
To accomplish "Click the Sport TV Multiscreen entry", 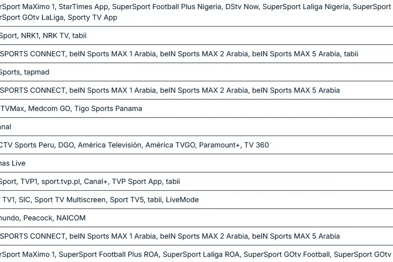I will click(70, 199).
